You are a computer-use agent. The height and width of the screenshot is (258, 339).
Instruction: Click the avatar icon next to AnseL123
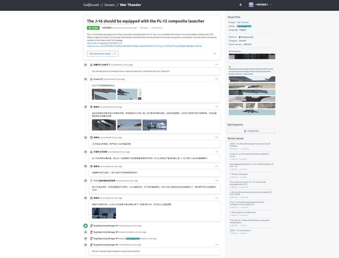pyautogui.click(x=92, y=79)
